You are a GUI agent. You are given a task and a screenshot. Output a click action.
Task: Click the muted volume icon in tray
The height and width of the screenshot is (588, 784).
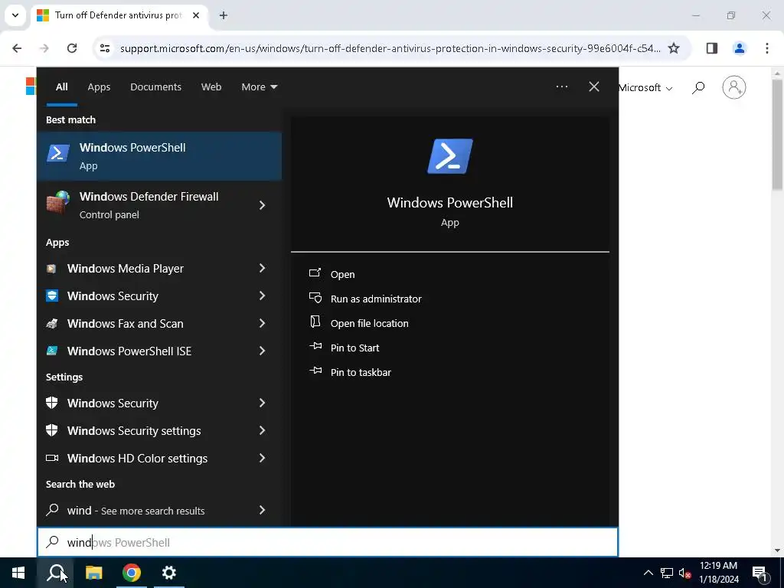684,573
